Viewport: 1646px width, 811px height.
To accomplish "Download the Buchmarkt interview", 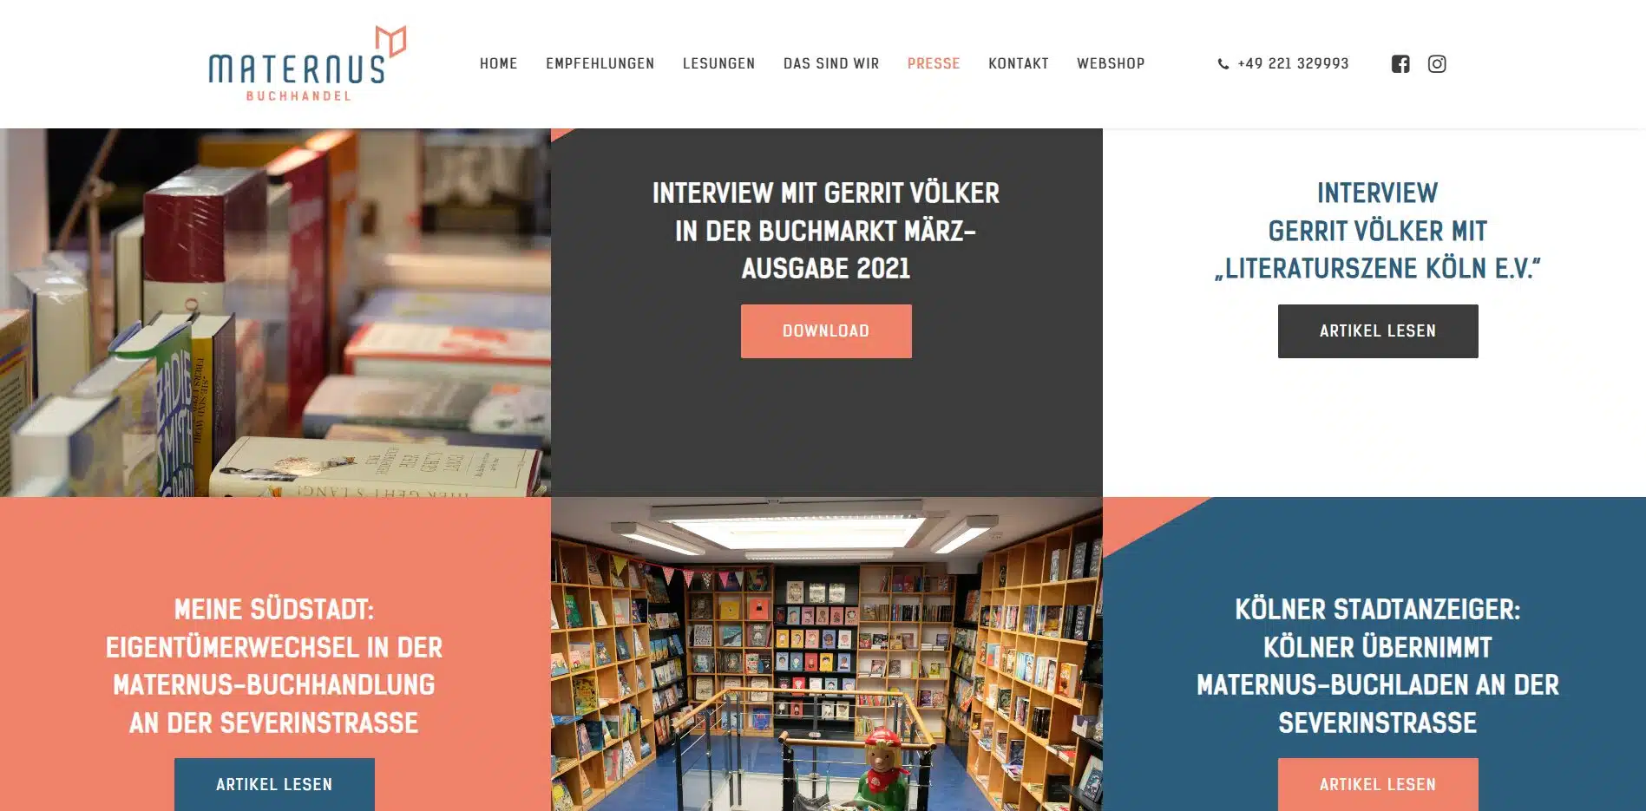I will coord(826,331).
